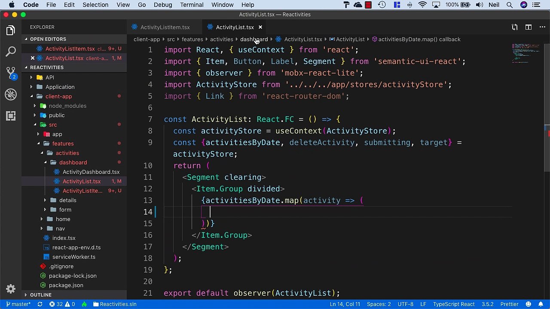Click the master branch in status bar
The height and width of the screenshot is (309, 550).
click(x=18, y=304)
